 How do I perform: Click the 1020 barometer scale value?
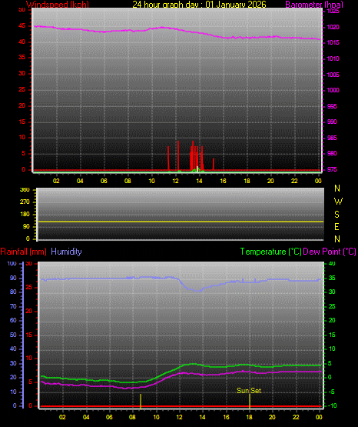point(333,27)
